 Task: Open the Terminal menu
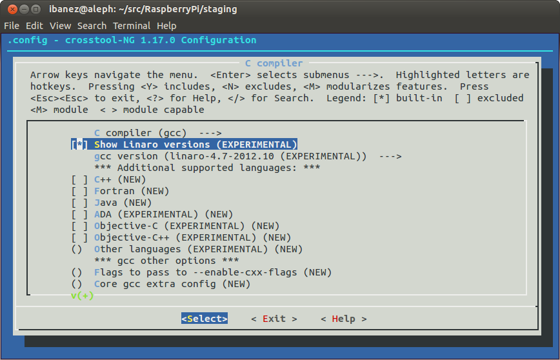[x=132, y=26]
